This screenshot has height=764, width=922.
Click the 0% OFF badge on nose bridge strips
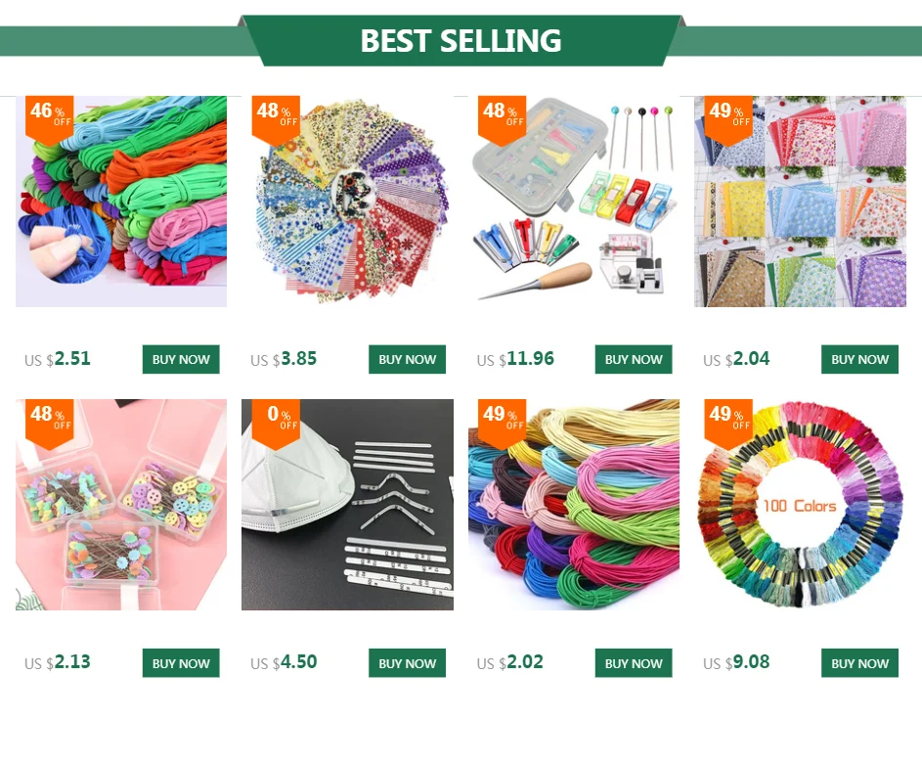point(276,424)
